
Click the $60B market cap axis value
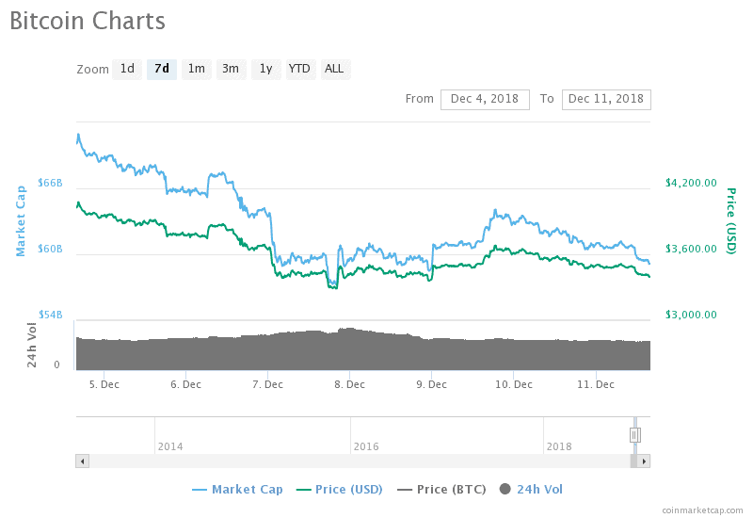[51, 249]
